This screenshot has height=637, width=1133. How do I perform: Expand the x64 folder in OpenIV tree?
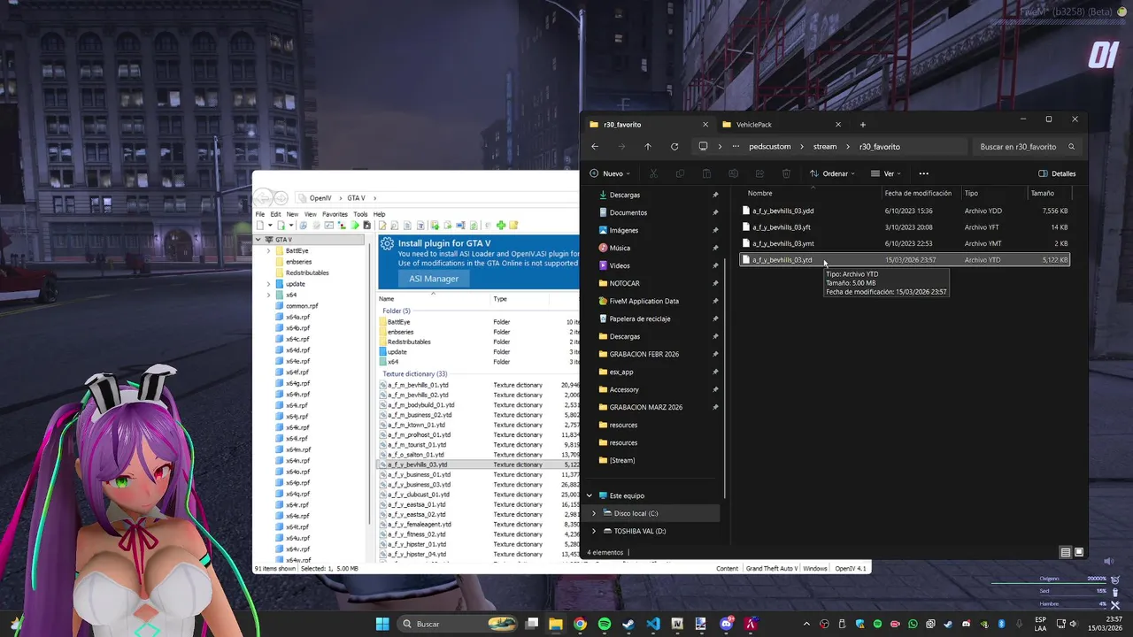tap(268, 295)
